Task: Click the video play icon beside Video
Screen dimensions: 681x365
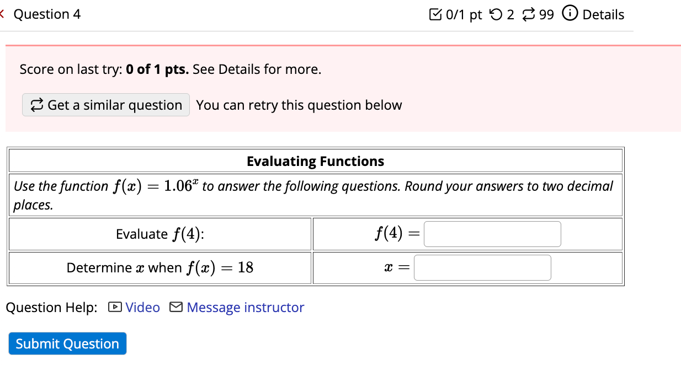Action: point(114,307)
